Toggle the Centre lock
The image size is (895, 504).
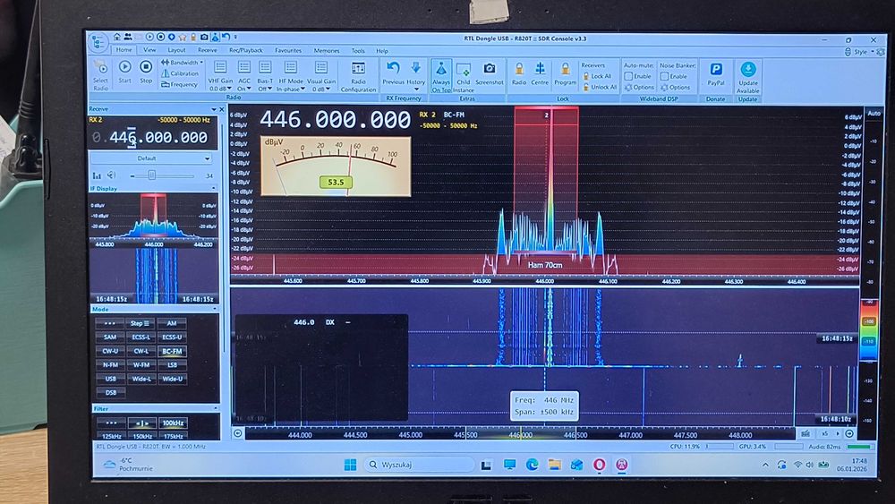(540, 73)
